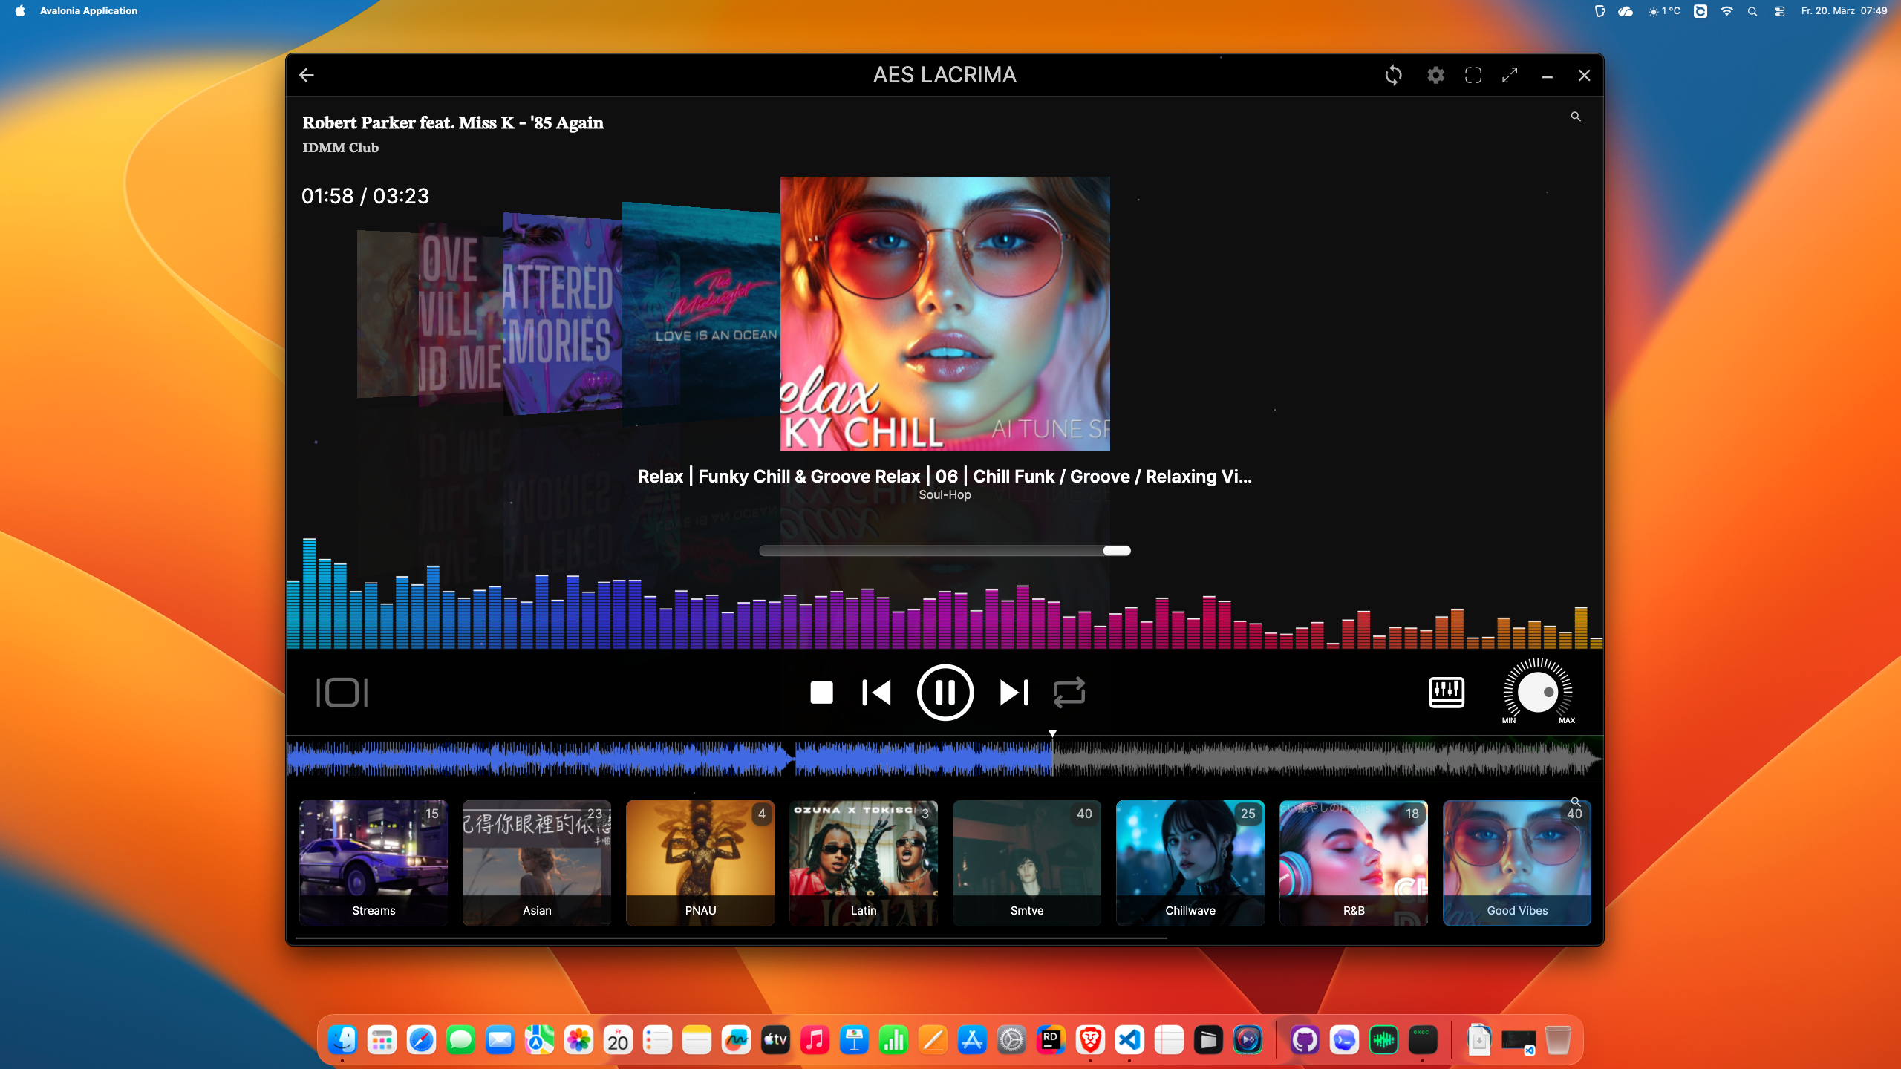Click the playlist strip horizontal scrollbar
This screenshot has height=1069, width=1901.
point(731,938)
